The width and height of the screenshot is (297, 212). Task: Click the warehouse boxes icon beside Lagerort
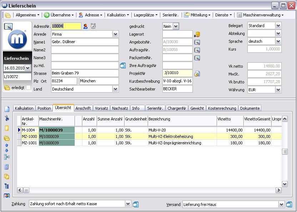197,34
